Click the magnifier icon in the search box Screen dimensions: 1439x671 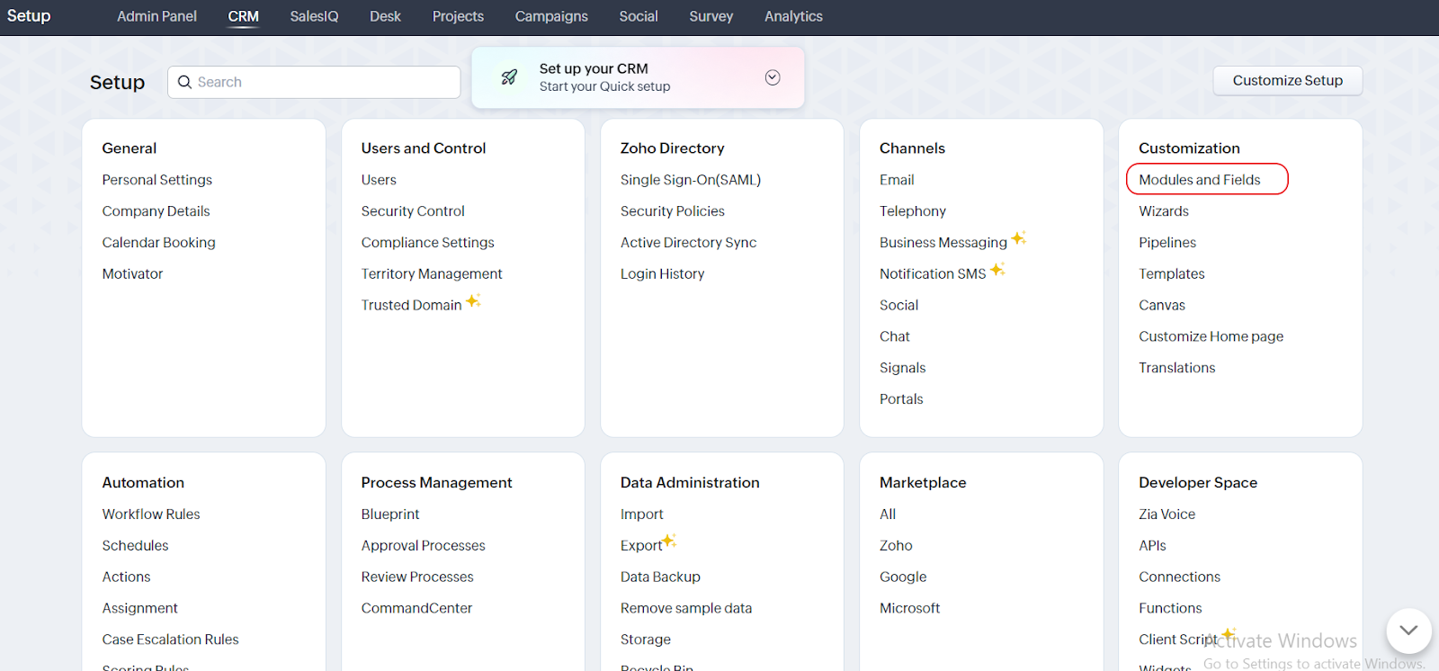(x=184, y=82)
